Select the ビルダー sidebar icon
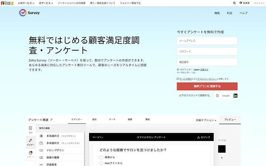The height and width of the screenshot is (166, 266). tap(31, 142)
